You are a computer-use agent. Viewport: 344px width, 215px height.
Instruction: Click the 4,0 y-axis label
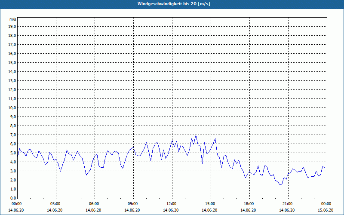pyautogui.click(x=13, y=162)
